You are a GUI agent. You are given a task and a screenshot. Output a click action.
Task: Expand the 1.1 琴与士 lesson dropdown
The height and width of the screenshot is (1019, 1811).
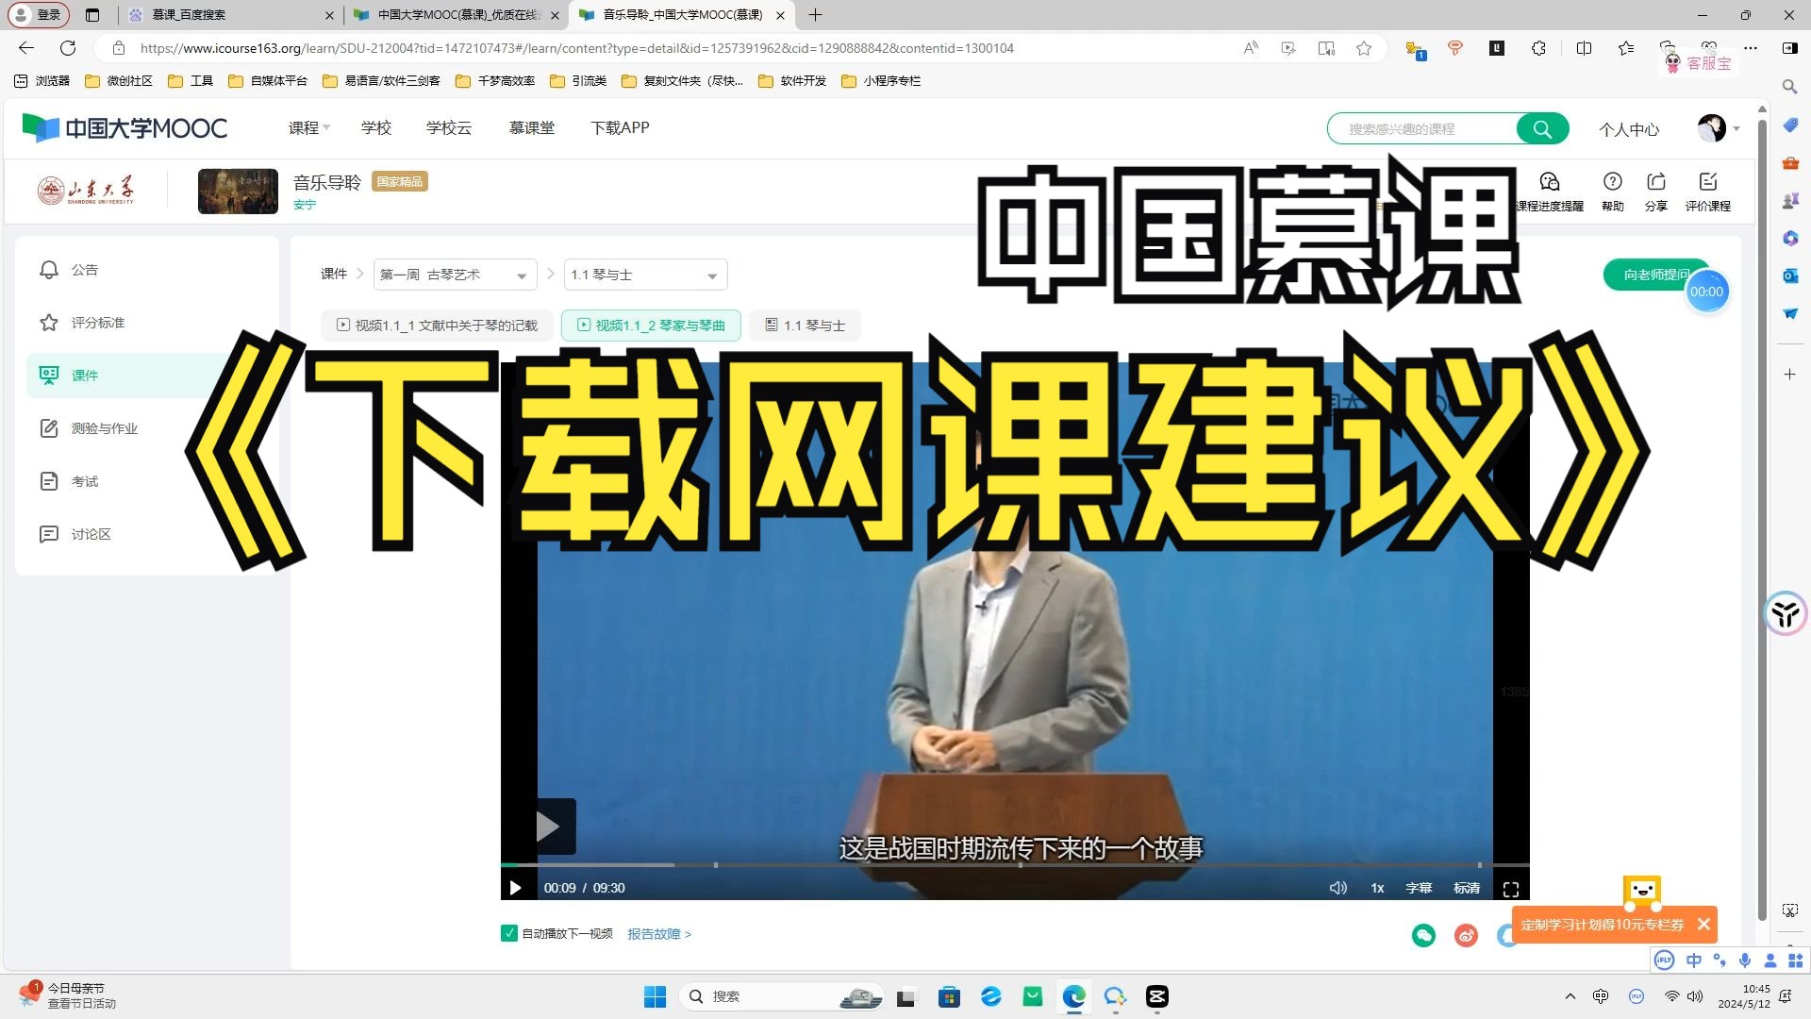click(x=645, y=275)
